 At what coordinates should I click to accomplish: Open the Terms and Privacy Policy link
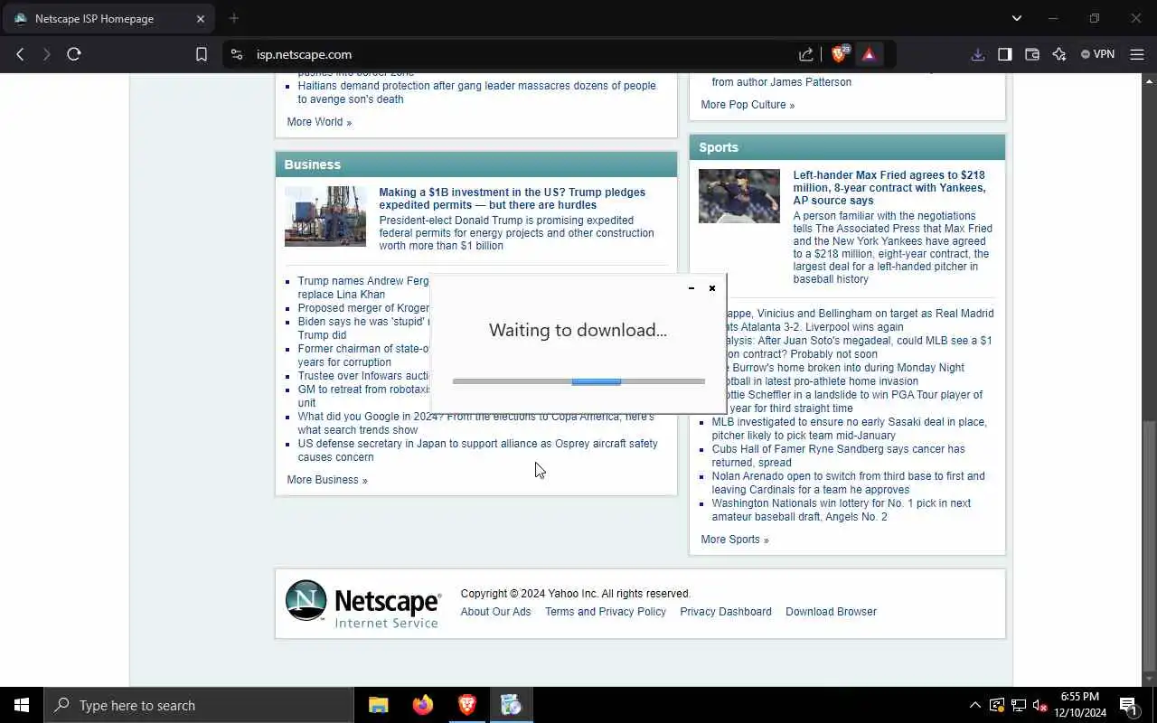pos(606,612)
